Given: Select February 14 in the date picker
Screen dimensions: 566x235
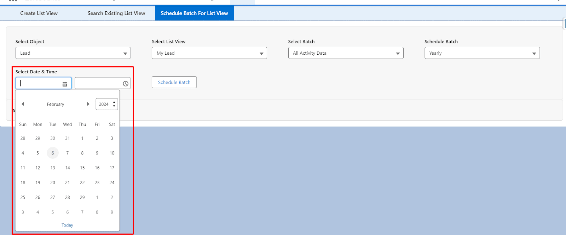Looking at the screenshot, I should [68, 168].
